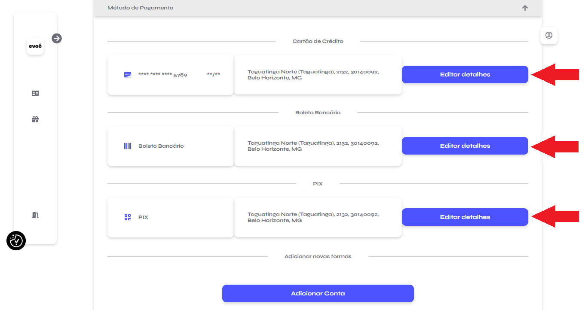Open the user profile icon
585x310 pixels.
548,36
